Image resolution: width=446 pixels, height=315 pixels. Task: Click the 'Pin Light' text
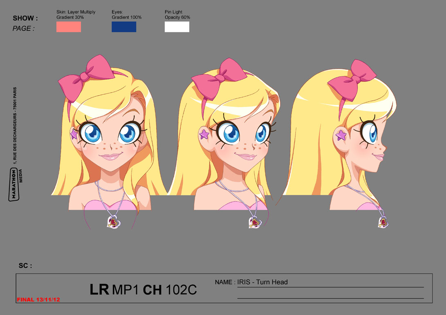(173, 12)
